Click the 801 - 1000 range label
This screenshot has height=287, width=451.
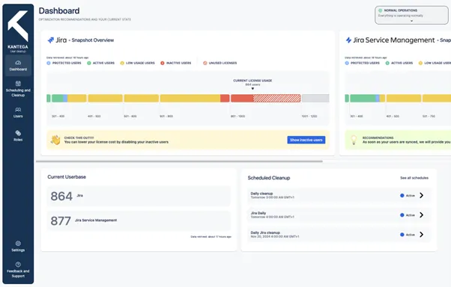237,117
